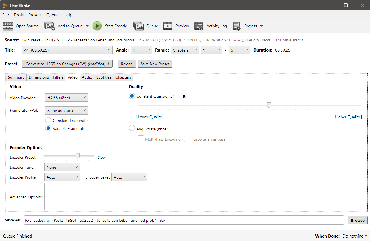Click the Add to Queue picture icon
Image resolution: width=370 pixels, height=241 pixels.
(49, 26)
